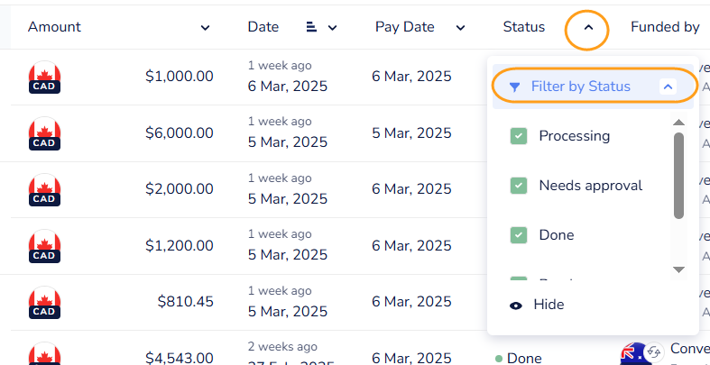The width and height of the screenshot is (710, 365).
Task: Open the Pay Date column dropdown
Action: tap(460, 28)
